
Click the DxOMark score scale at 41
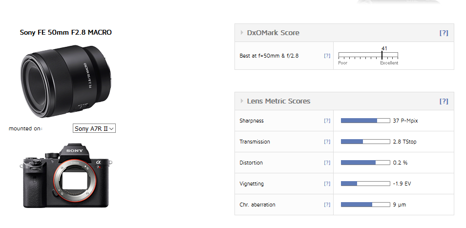[x=382, y=55]
